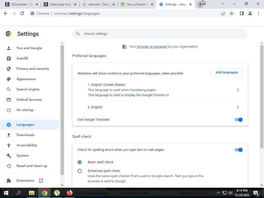
Task: Click the volume speaker tray icon
Action: coord(230,193)
